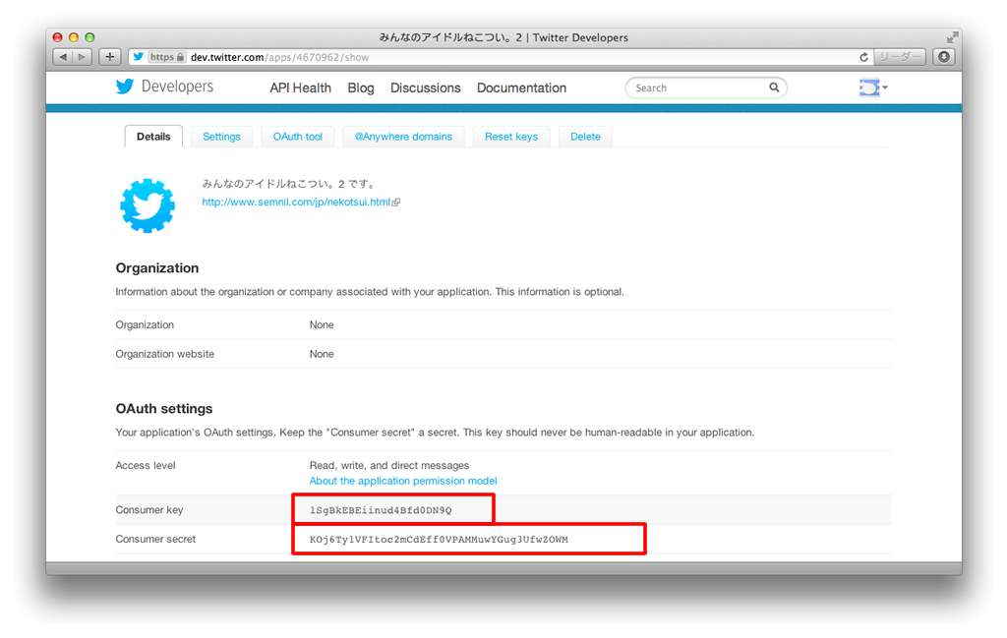Go to Discussions
This screenshot has height=638, width=1007.
425,87
